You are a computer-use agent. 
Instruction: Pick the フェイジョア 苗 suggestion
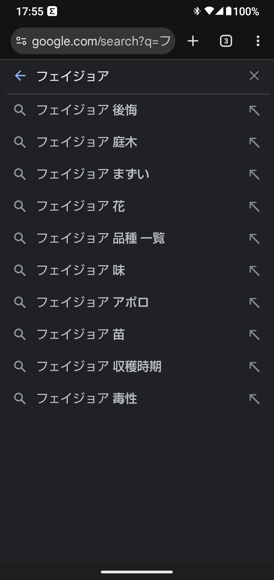pos(81,335)
